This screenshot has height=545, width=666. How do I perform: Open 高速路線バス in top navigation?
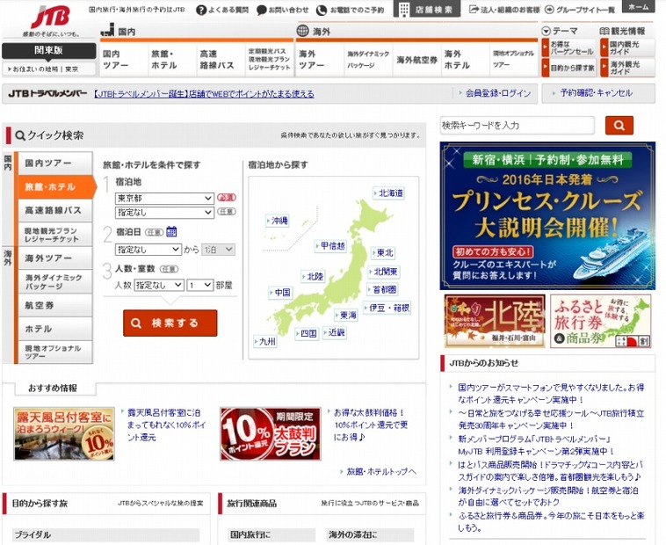[221, 60]
